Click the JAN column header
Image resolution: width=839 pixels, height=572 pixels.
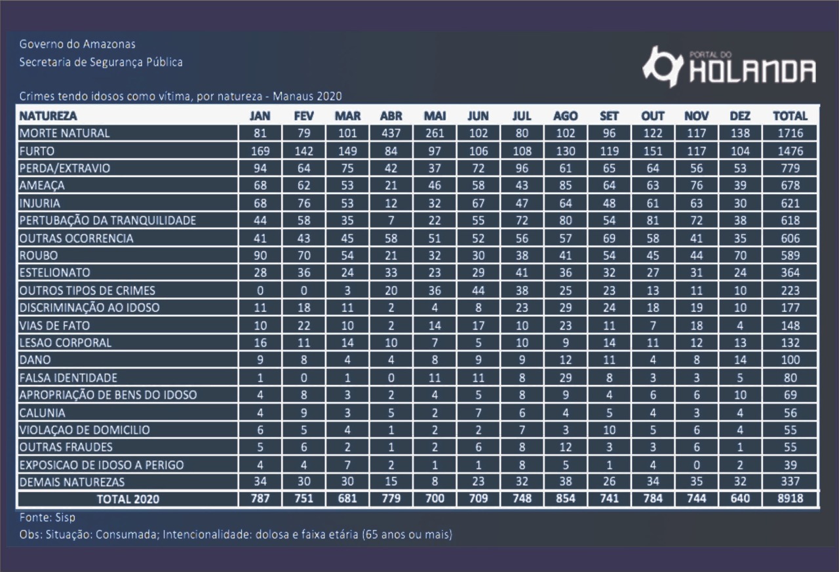[x=260, y=116]
